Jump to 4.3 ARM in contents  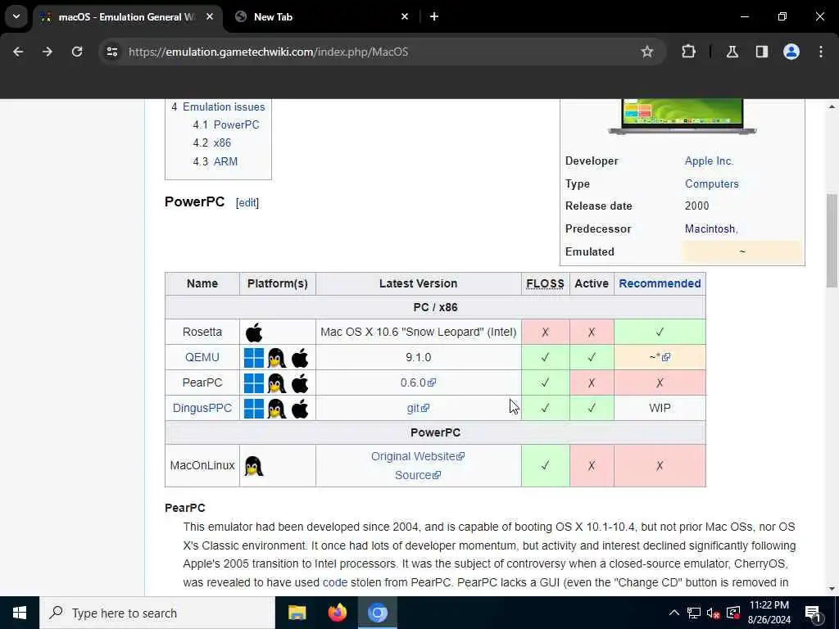(x=215, y=161)
